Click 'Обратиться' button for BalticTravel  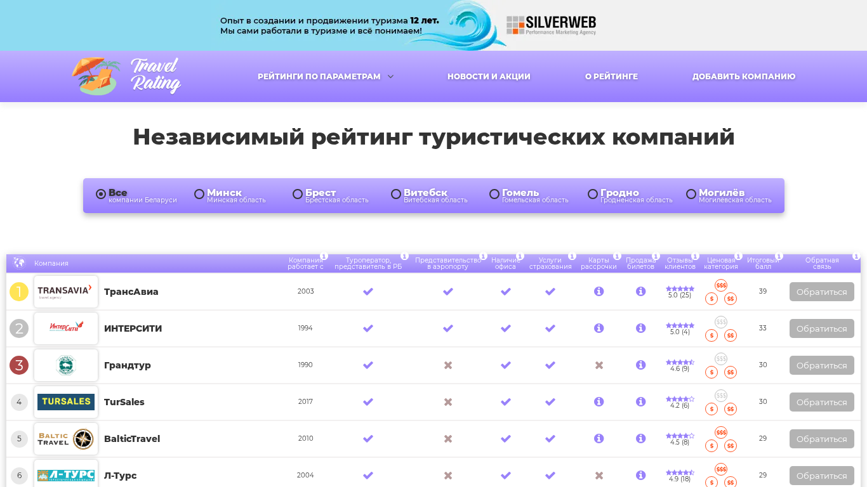tap(822, 439)
